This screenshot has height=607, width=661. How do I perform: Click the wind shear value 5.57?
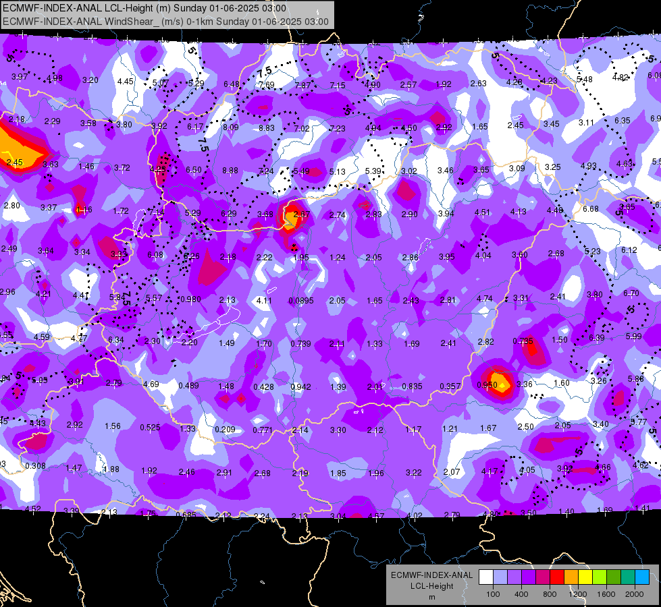pyautogui.click(x=154, y=298)
